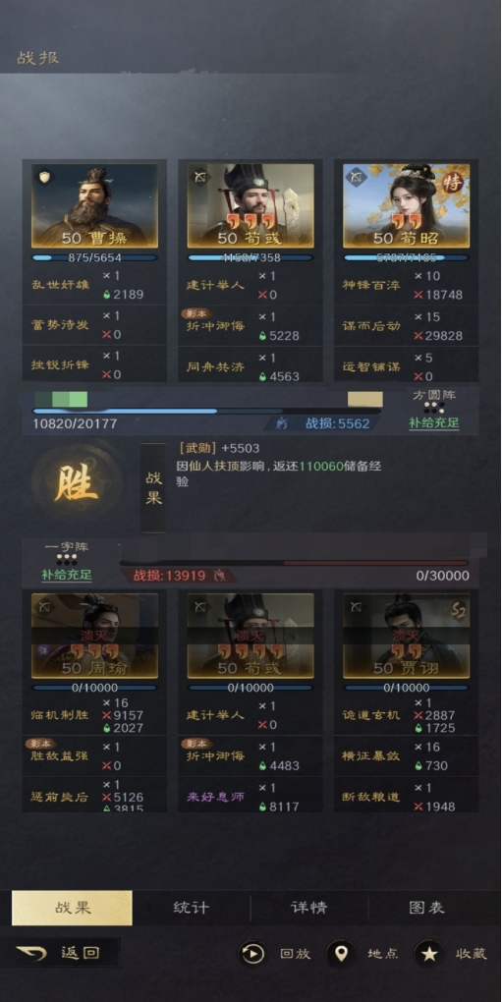This screenshot has height=1002, width=502.
Task: Open the 详情 tab
Action: 309,908
